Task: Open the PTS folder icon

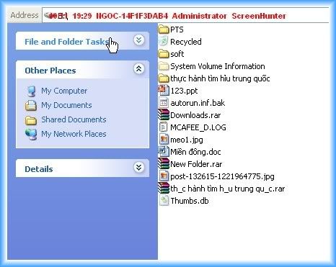Action: coord(164,30)
